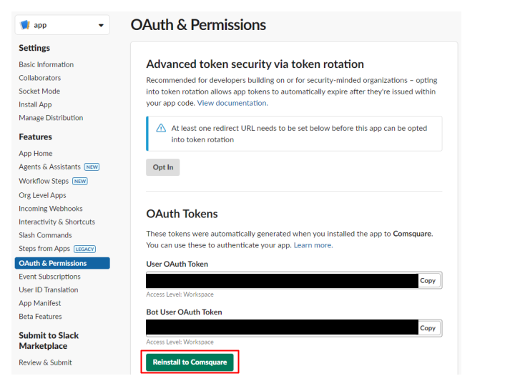Screen dimensions: 515x386
Task: Click the app logo icon
Action: (25, 25)
